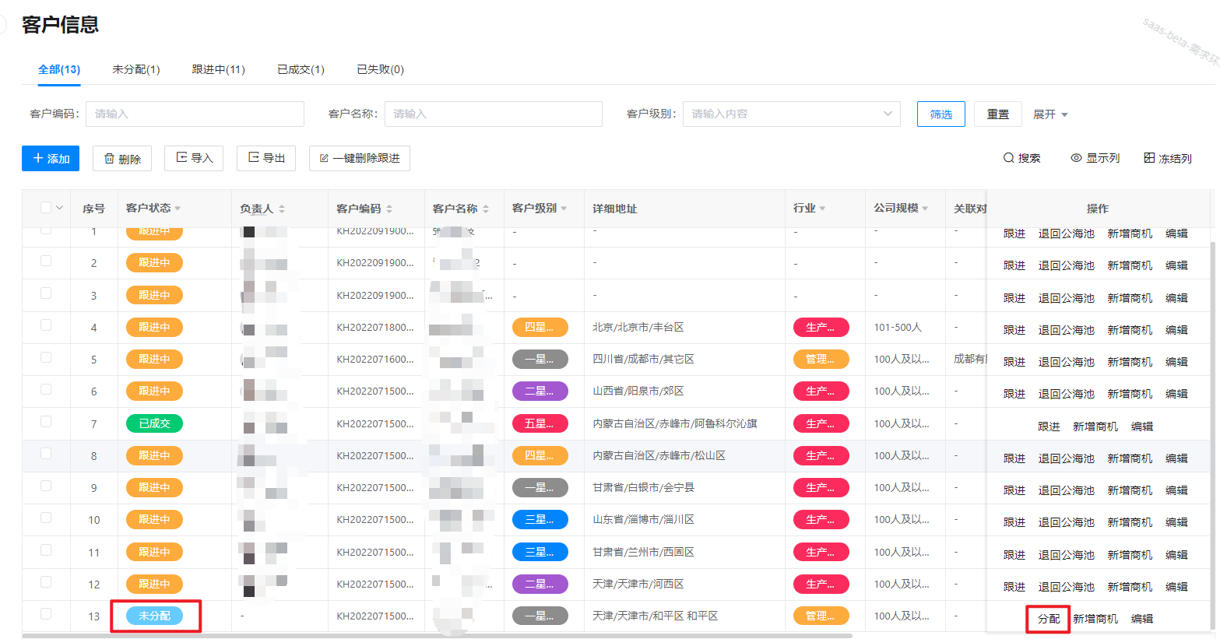Check the row 4 checkbox
Screen dimensions: 1220x639
click(x=46, y=325)
